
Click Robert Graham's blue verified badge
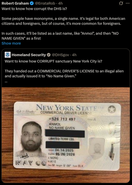tap(32, 4)
